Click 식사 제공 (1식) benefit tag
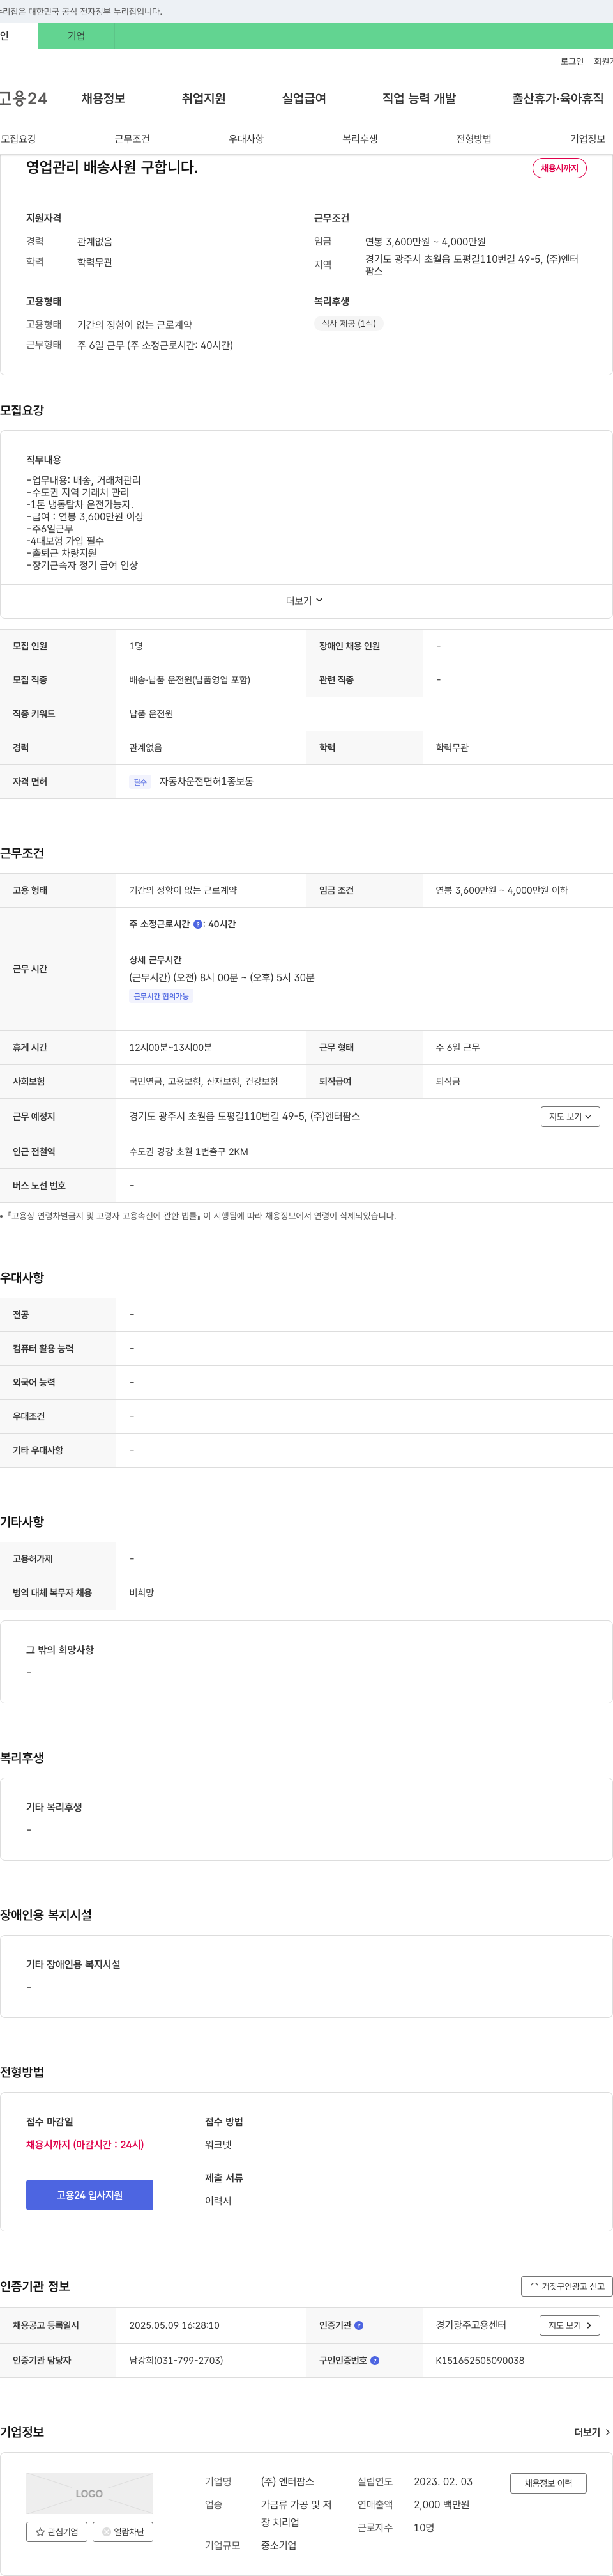The image size is (613, 2576). tap(349, 323)
